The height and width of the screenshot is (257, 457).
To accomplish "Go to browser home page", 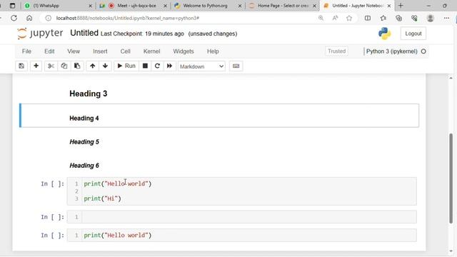I will [29, 18].
